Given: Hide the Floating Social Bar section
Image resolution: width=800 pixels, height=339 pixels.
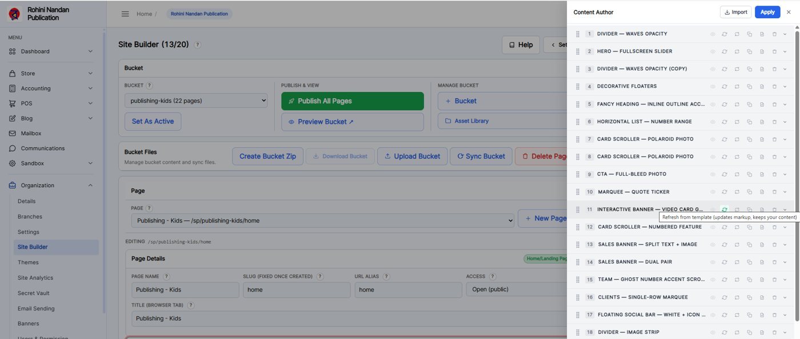Looking at the screenshot, I should tap(713, 315).
